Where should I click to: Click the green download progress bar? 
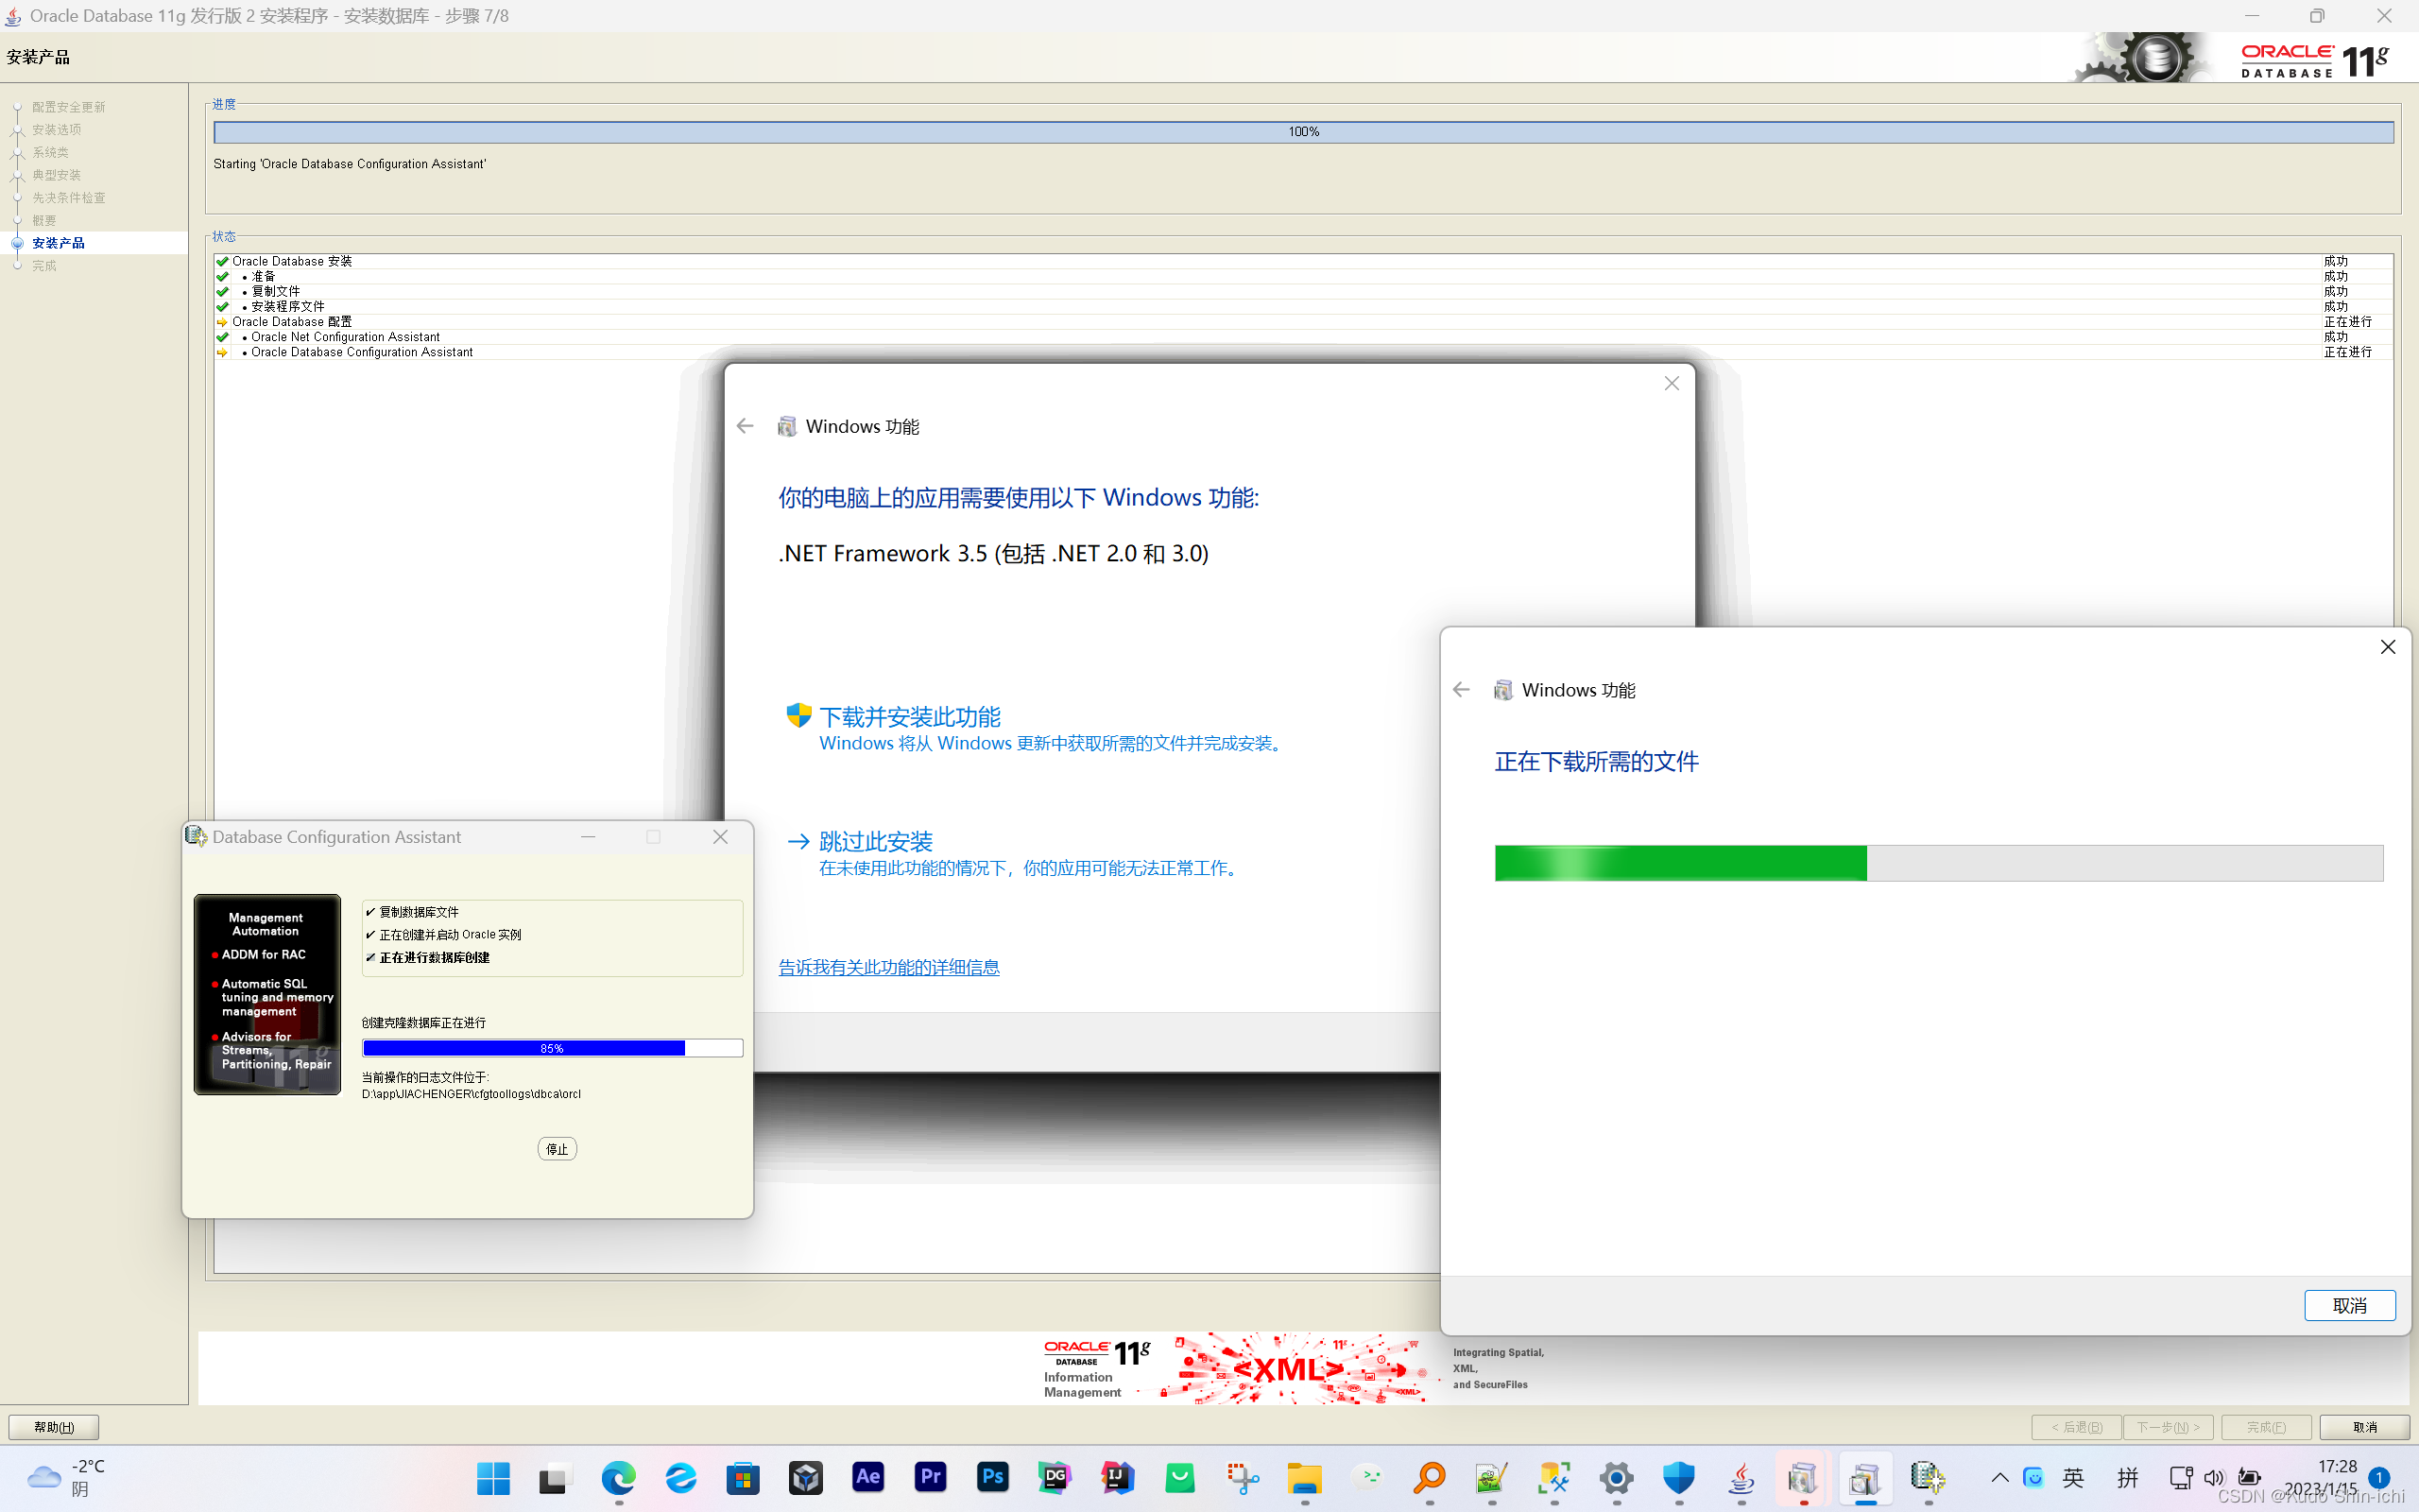point(1938,863)
